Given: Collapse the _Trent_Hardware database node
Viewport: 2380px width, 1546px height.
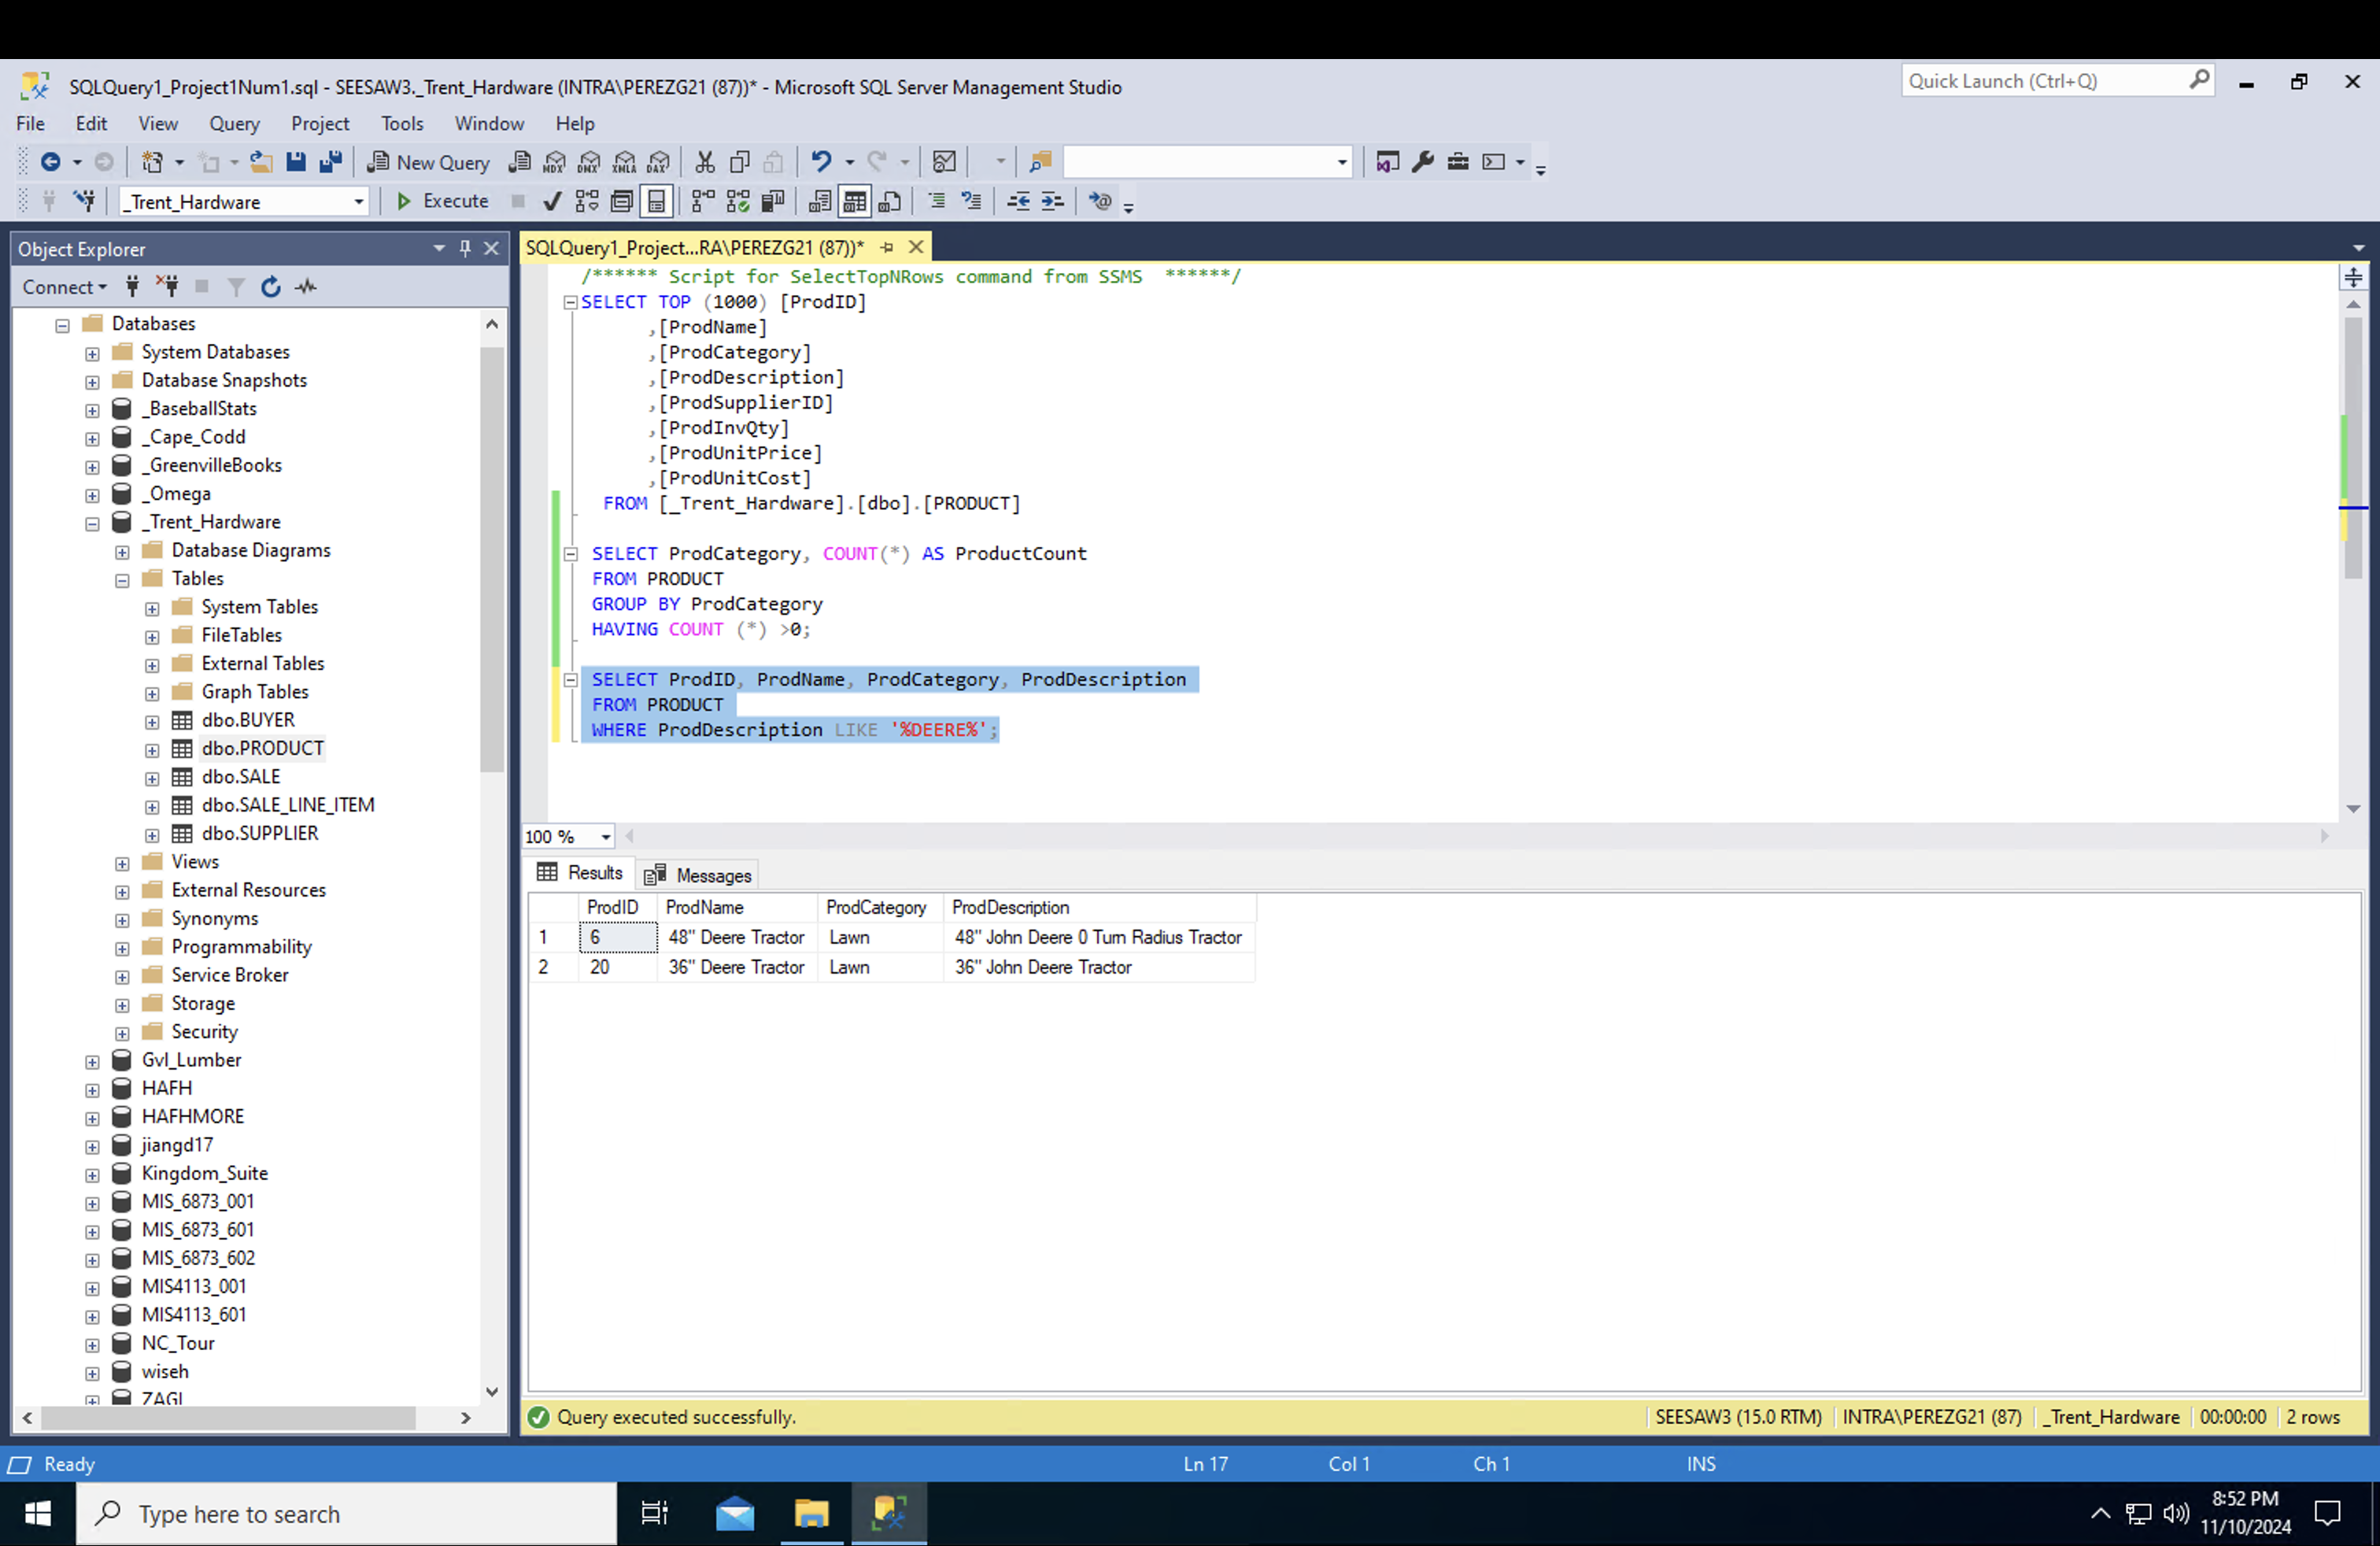Looking at the screenshot, I should tap(92, 523).
